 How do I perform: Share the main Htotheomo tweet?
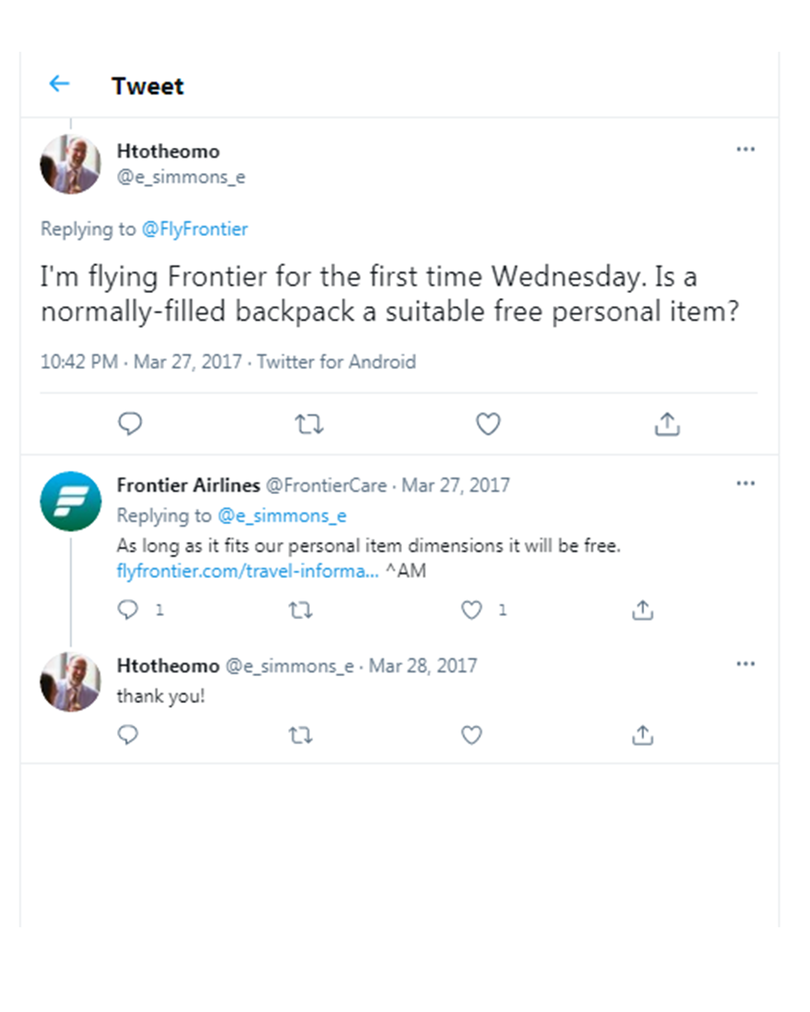(x=667, y=424)
